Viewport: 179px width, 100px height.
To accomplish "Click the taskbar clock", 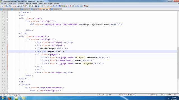I will [x=174, y=98].
